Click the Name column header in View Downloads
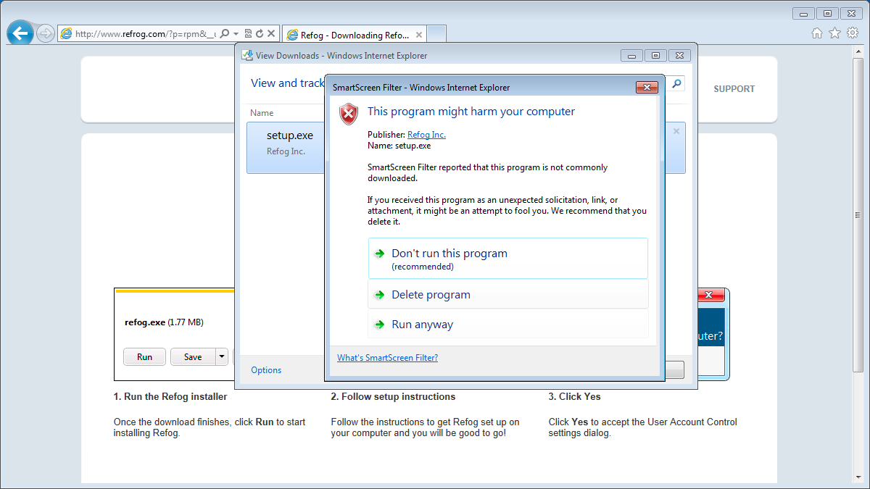 pos(262,113)
